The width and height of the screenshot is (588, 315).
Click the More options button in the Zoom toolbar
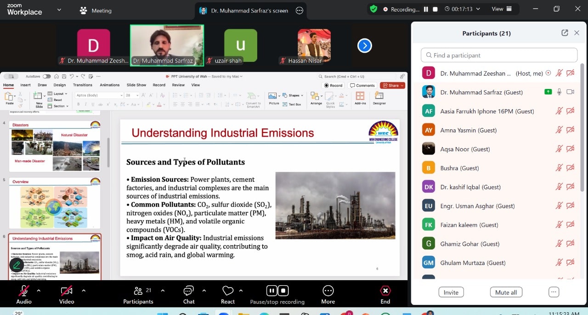[328, 293]
